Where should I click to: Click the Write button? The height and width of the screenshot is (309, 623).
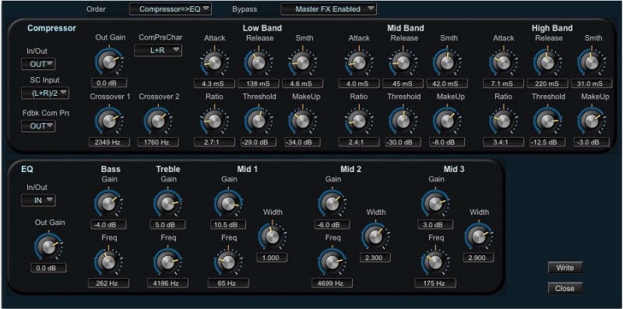[x=565, y=268]
